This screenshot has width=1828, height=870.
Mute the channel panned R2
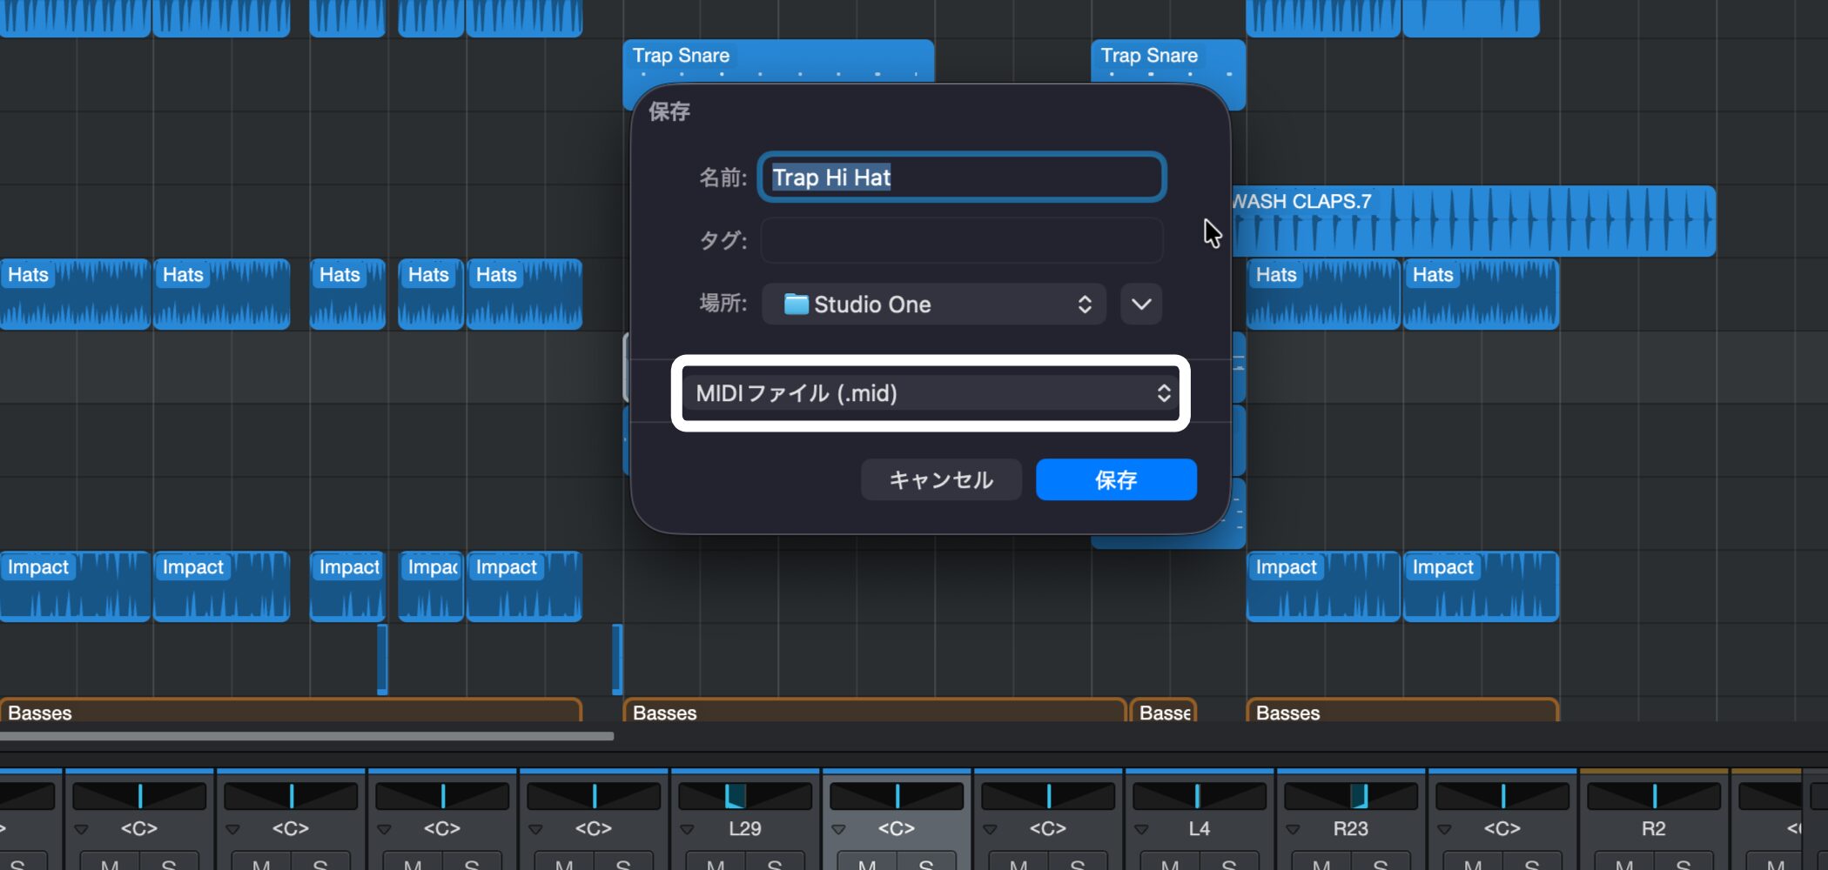(x=1623, y=864)
